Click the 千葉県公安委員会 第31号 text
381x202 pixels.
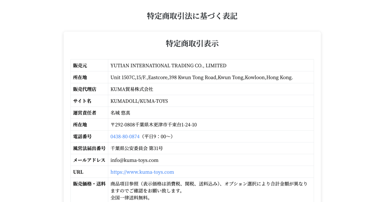coord(137,148)
